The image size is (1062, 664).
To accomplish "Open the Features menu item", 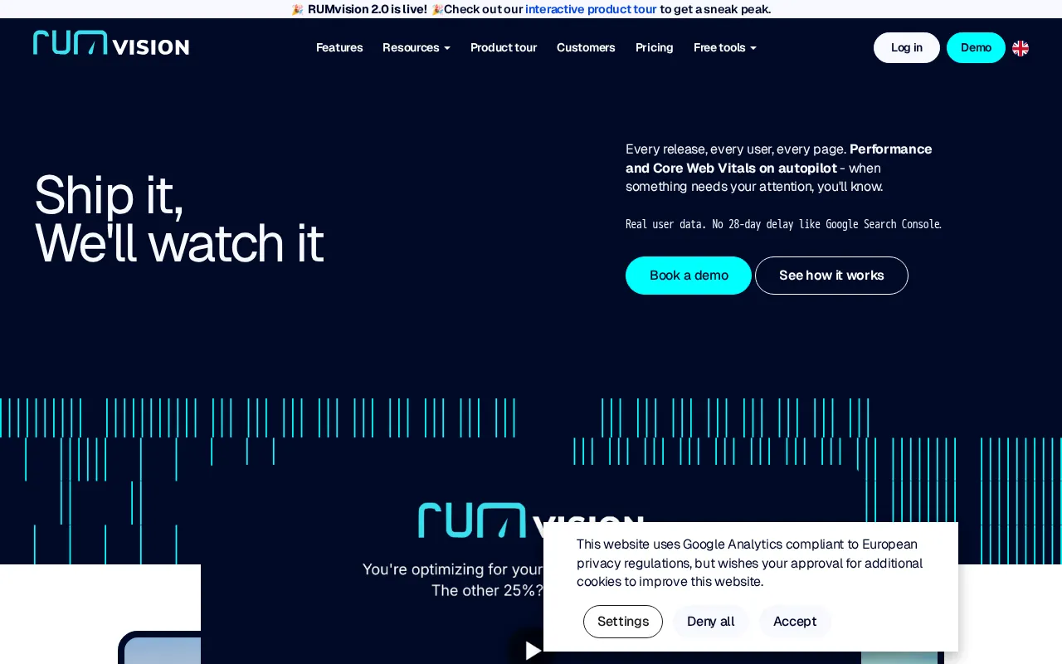I will (x=339, y=47).
